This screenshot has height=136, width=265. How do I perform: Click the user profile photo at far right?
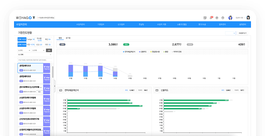248,18
